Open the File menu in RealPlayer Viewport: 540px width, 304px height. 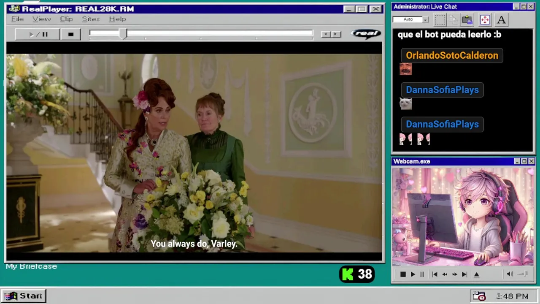(17, 19)
